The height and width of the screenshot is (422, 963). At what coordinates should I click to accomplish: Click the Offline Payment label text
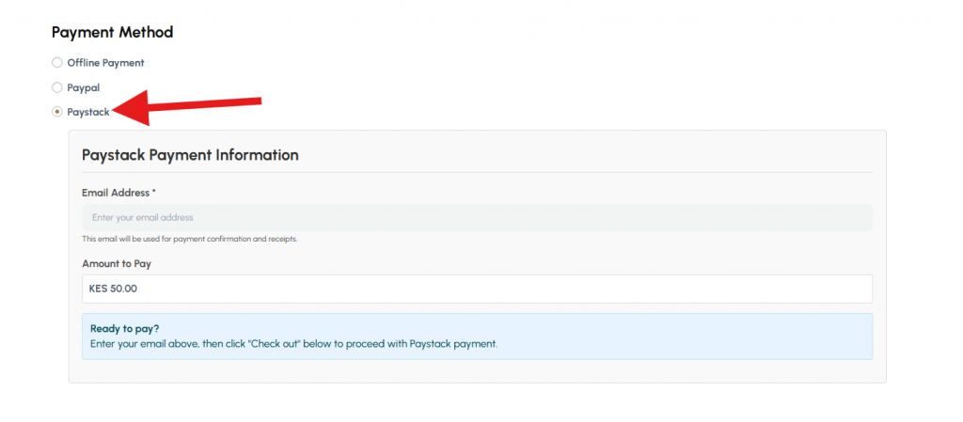[105, 63]
